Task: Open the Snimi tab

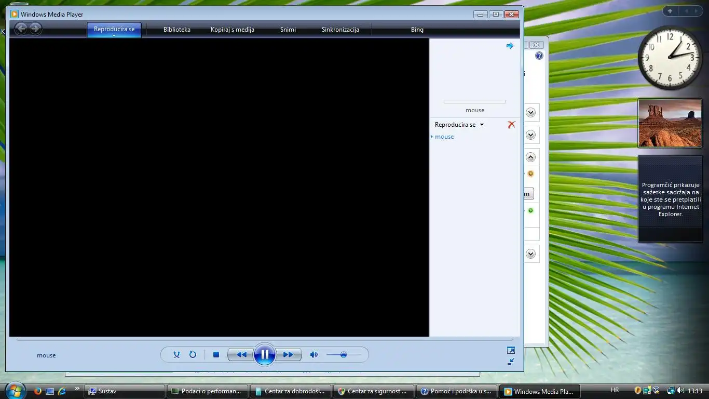Action: click(x=288, y=30)
